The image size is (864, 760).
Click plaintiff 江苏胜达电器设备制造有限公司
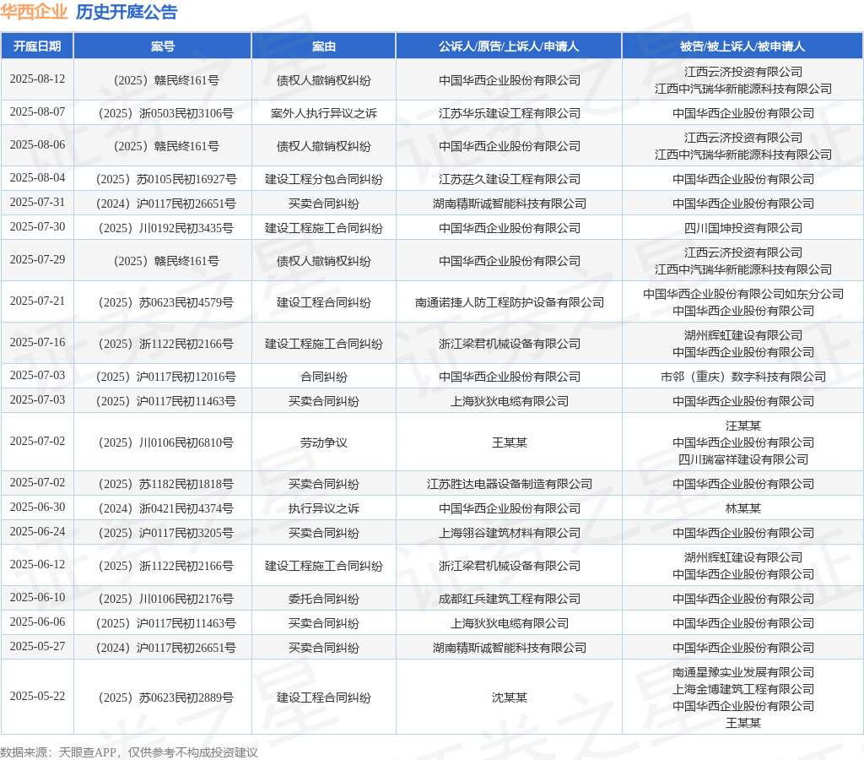pyautogui.click(x=509, y=484)
